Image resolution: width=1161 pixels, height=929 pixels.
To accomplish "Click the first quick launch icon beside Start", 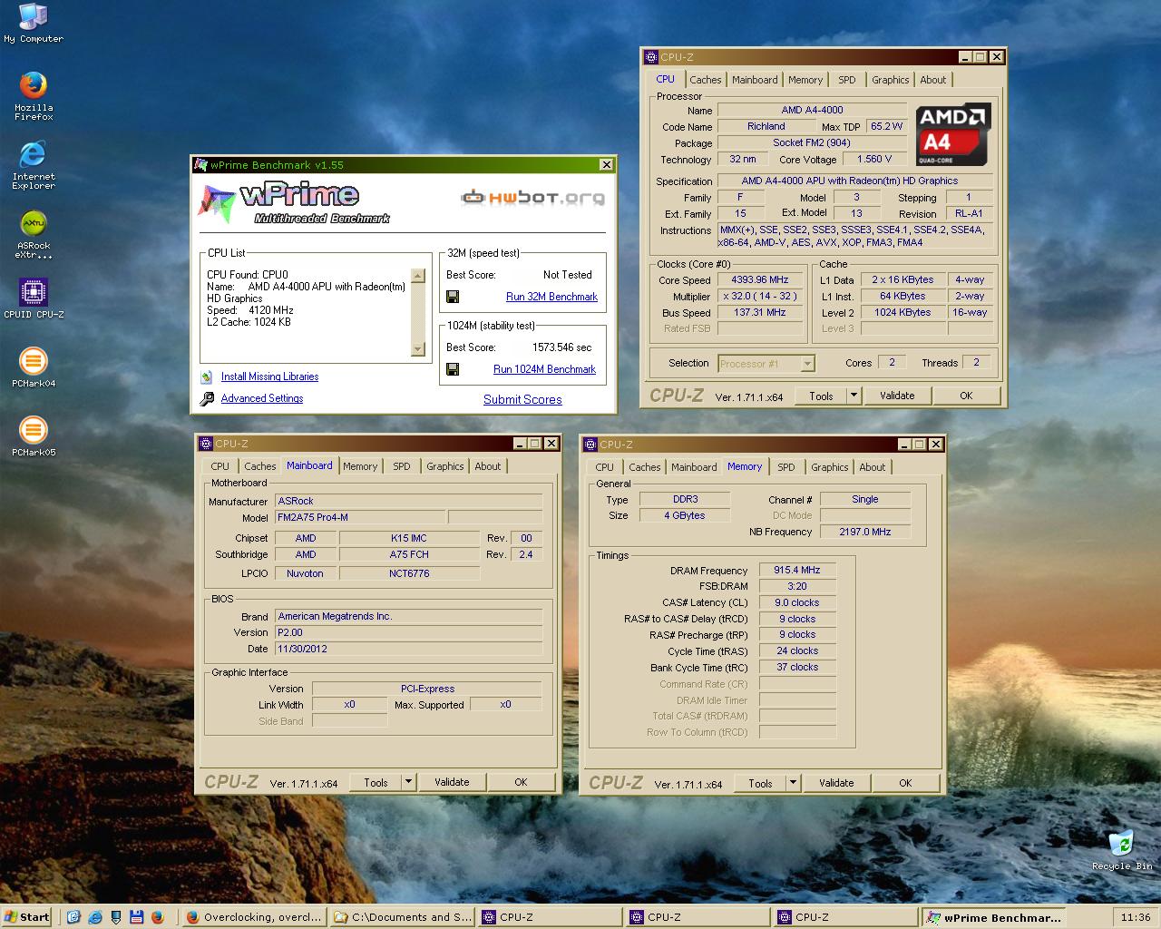I will tap(73, 917).
